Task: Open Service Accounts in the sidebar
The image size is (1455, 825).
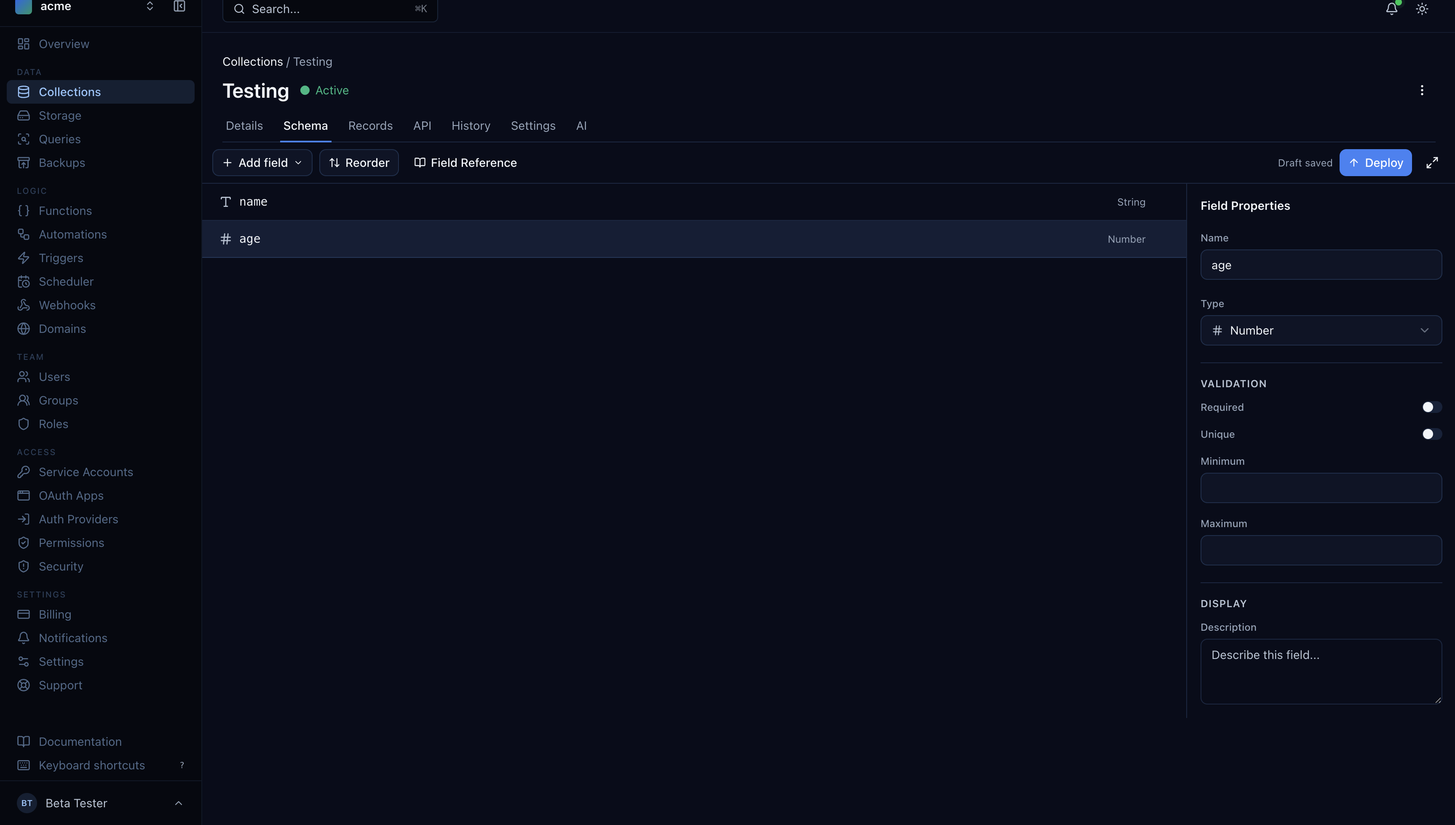Action: click(86, 472)
